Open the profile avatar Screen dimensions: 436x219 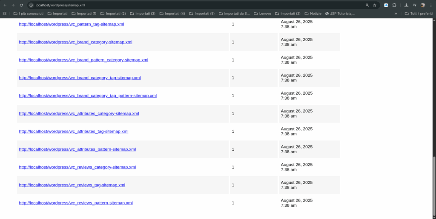point(423,5)
